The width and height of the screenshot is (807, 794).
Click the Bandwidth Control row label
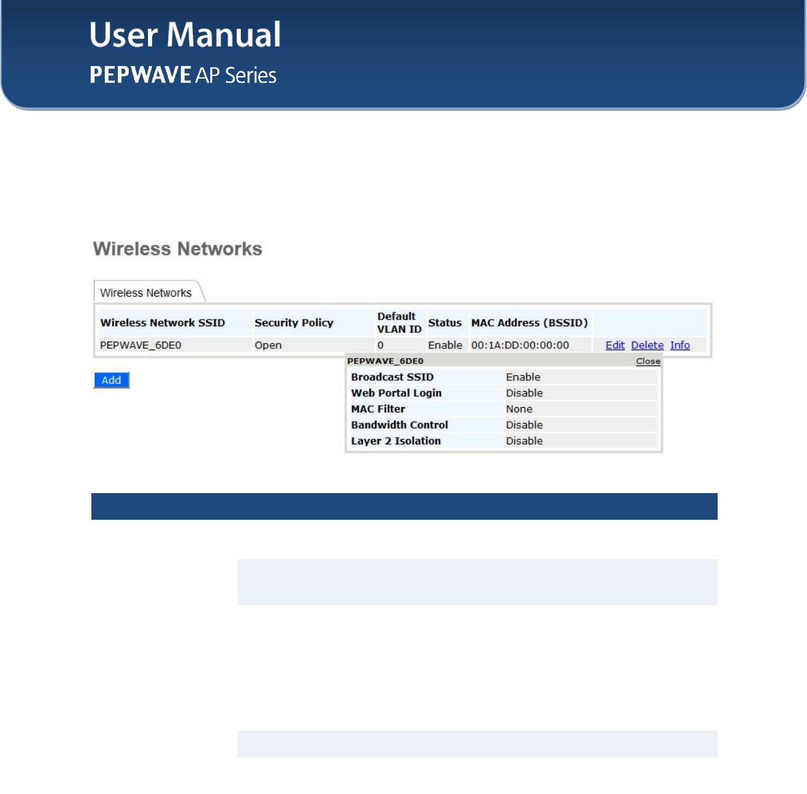[399, 425]
